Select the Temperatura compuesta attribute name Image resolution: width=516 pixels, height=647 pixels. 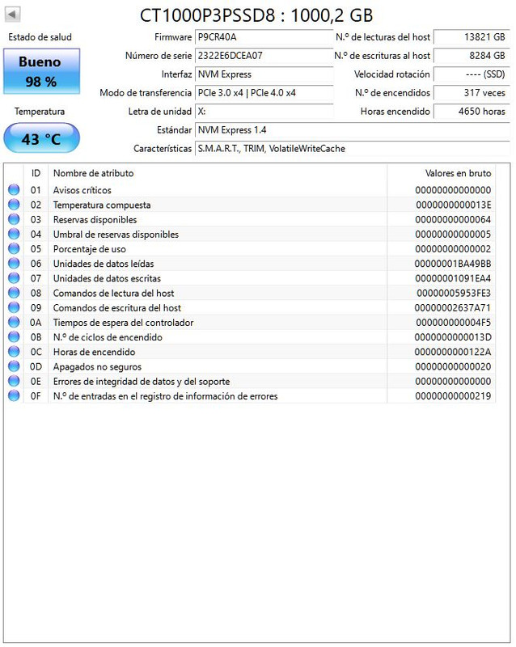point(102,205)
